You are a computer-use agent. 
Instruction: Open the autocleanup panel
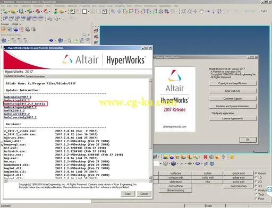[239, 186]
